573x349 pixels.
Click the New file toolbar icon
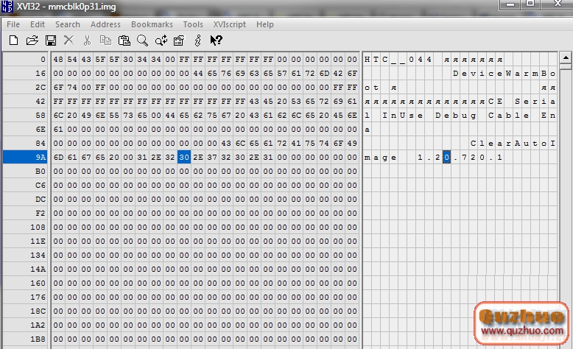tap(13, 40)
